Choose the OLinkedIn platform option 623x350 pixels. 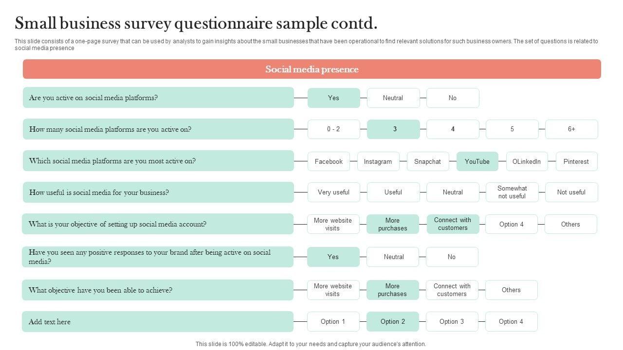(527, 161)
